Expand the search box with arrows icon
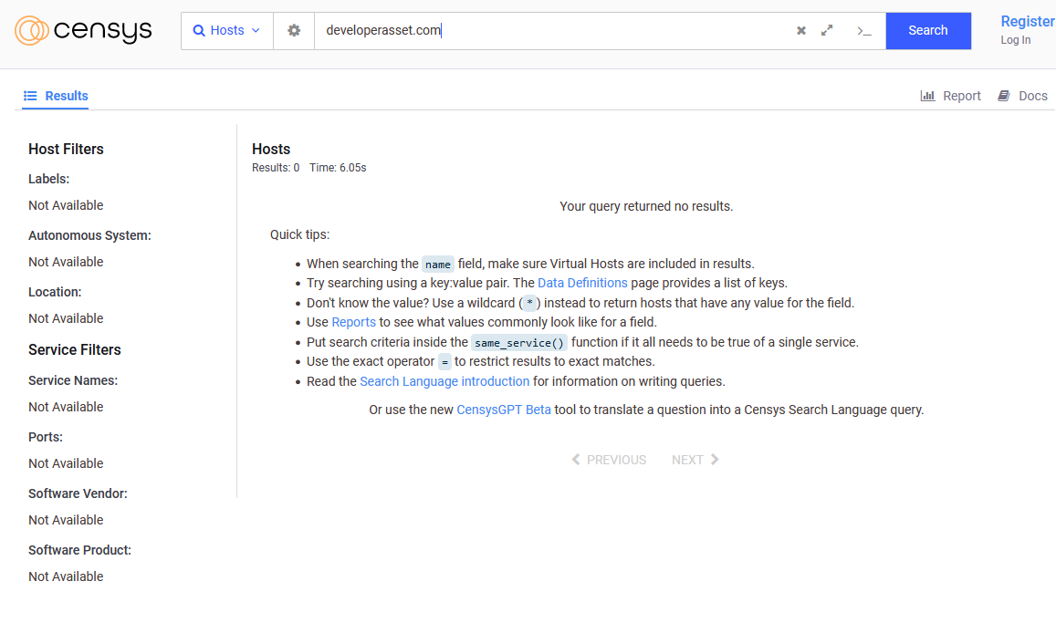The width and height of the screenshot is (1056, 623). coord(827,30)
